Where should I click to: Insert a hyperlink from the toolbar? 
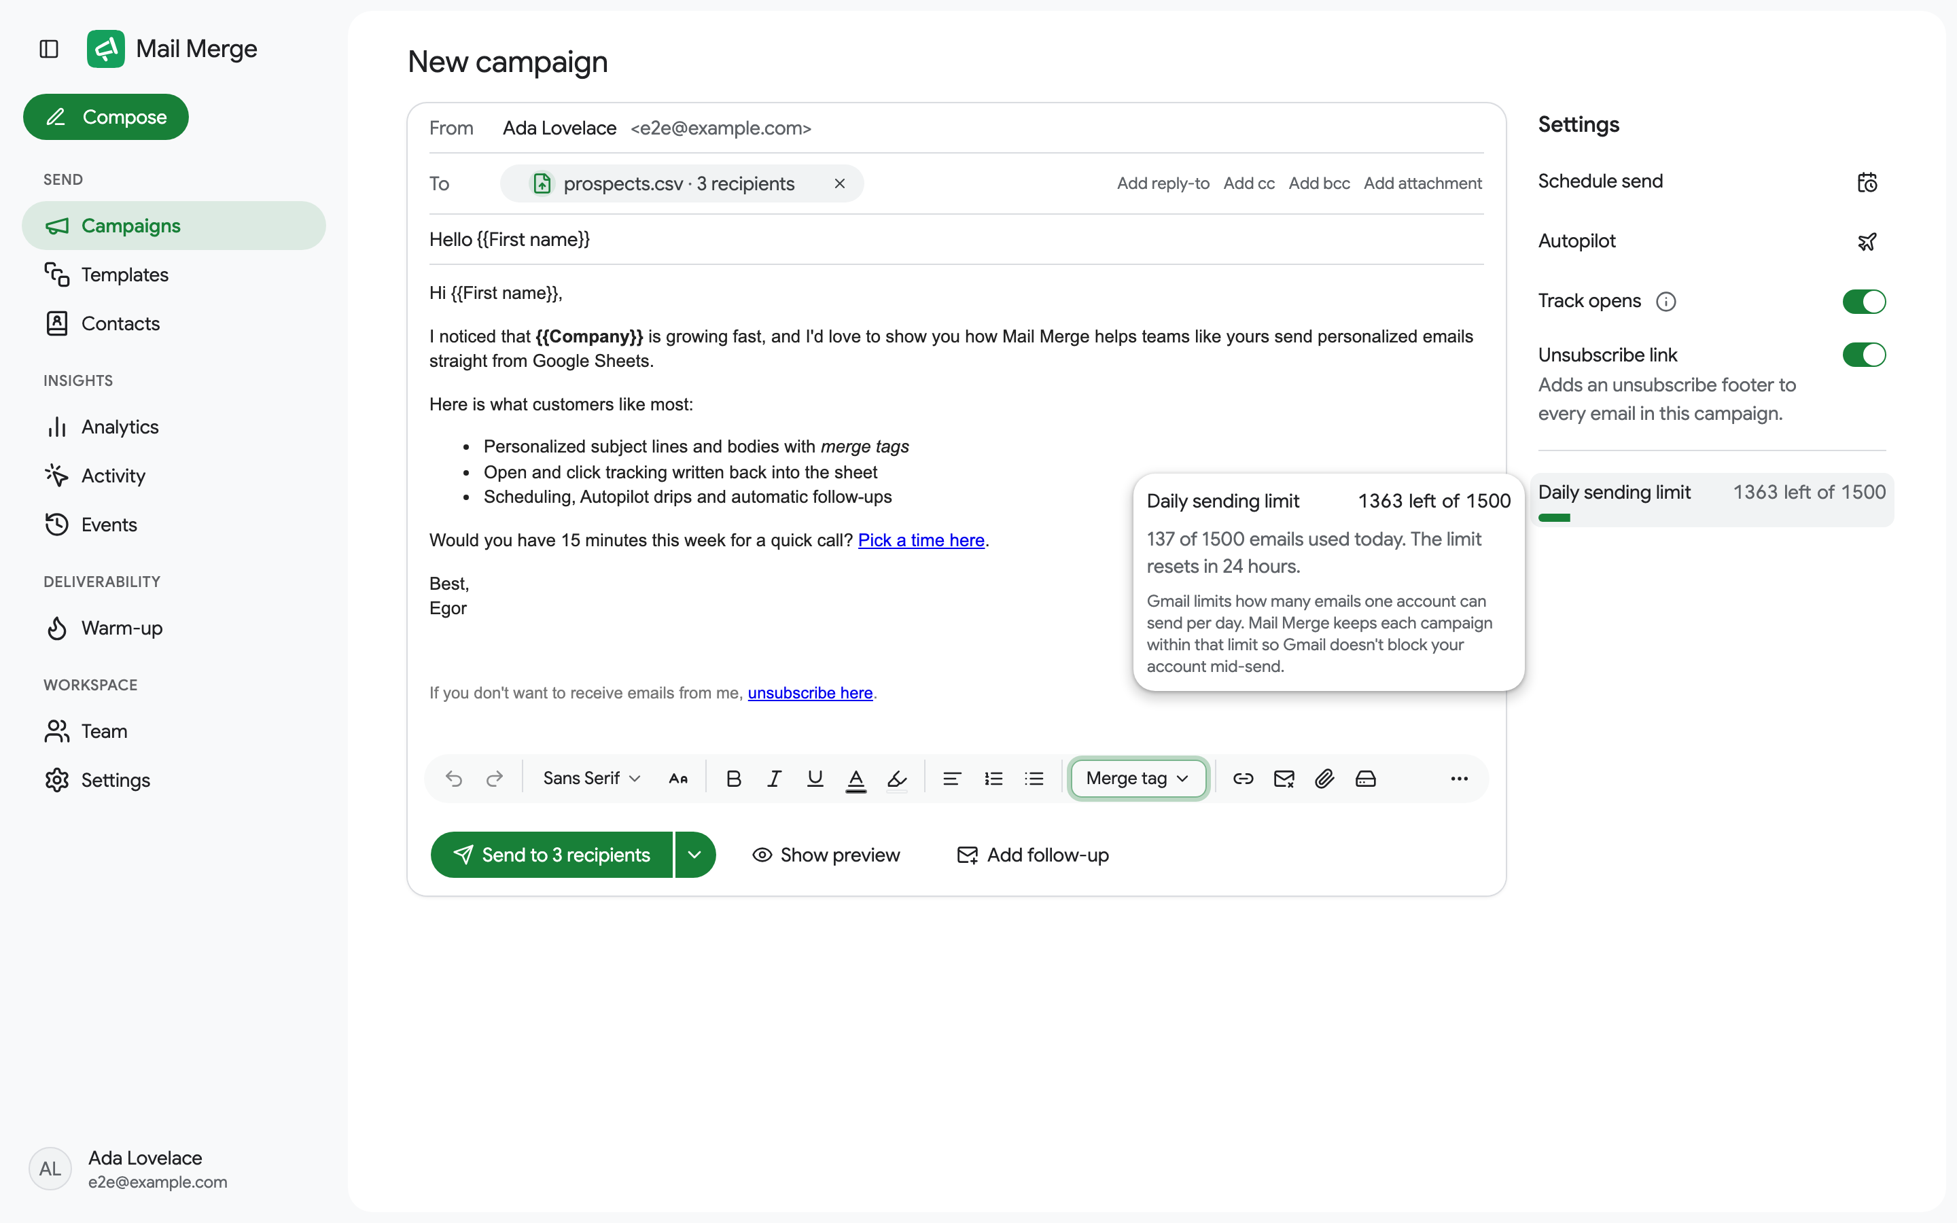tap(1243, 778)
